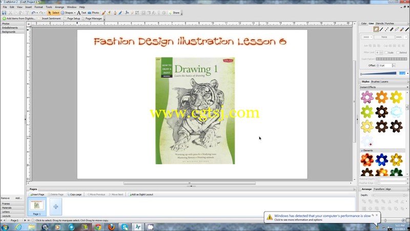Activate the Select pointer tool
The height and width of the screenshot is (231, 410).
tap(54, 12)
